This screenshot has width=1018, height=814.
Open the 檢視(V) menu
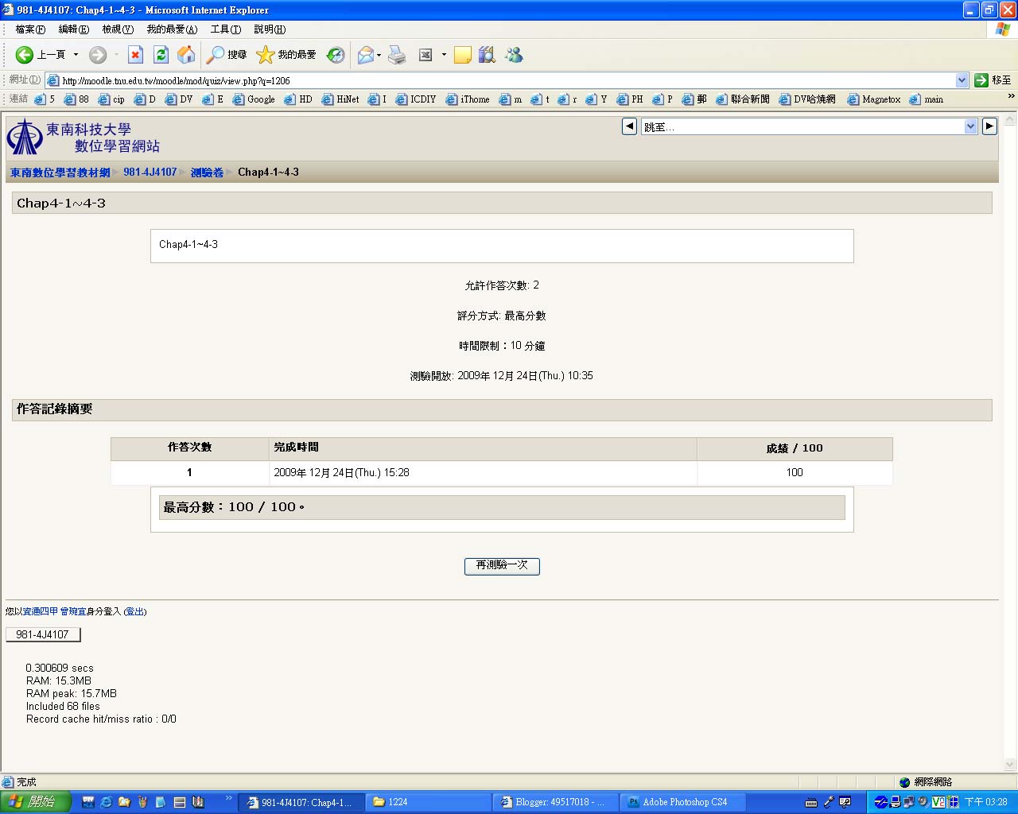pyautogui.click(x=118, y=29)
